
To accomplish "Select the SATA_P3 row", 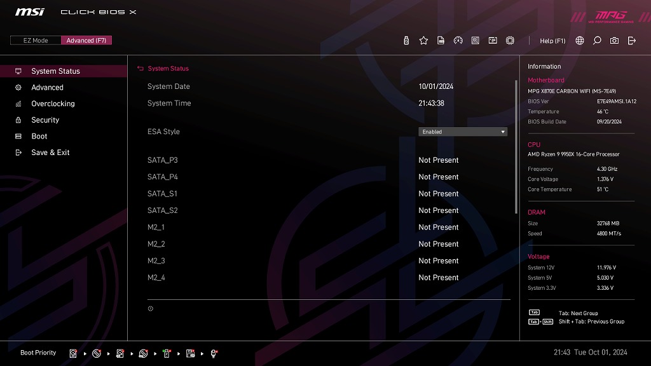I will (x=327, y=160).
